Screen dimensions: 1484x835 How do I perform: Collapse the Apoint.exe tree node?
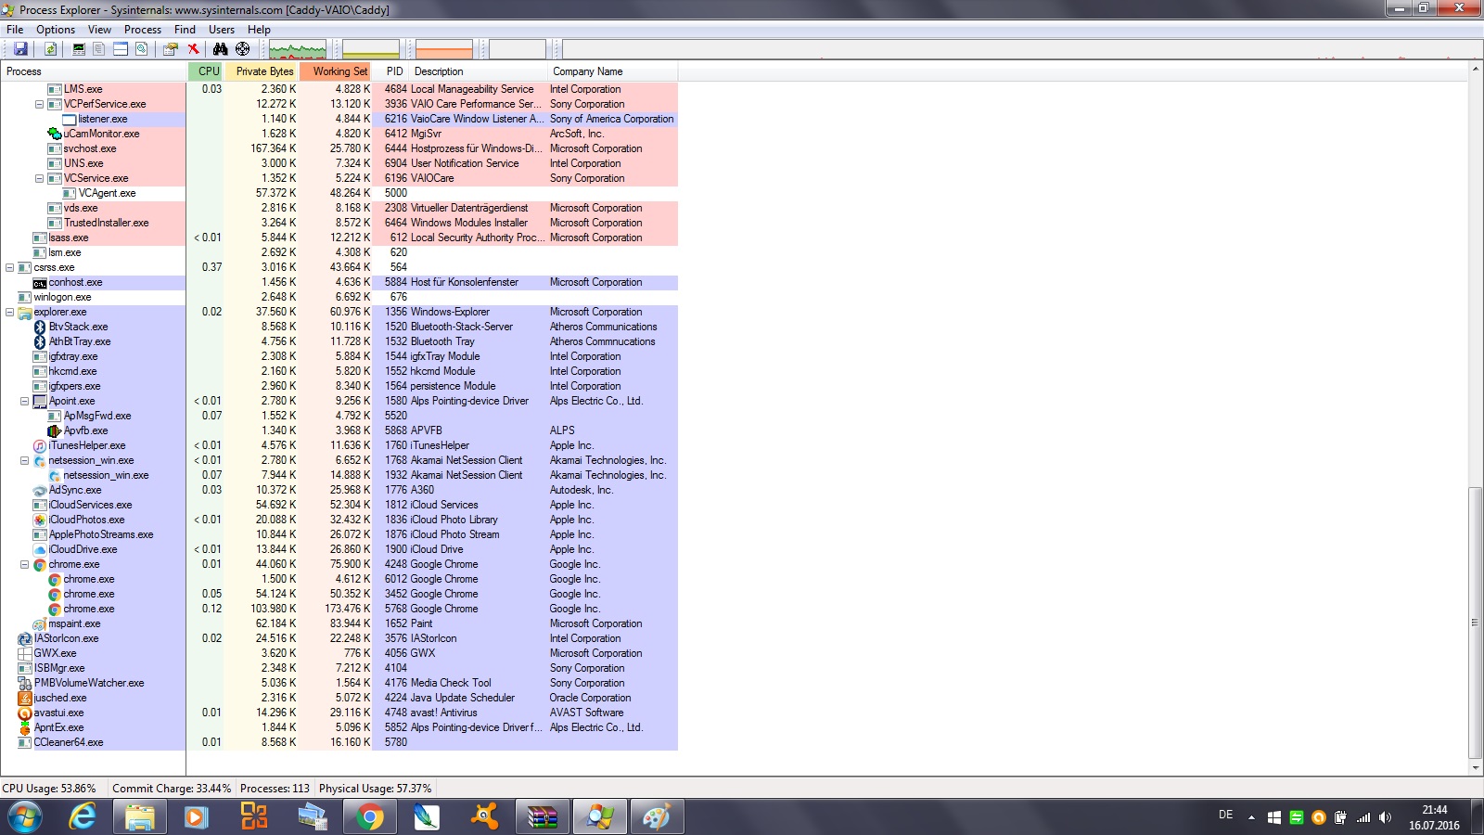pyautogui.click(x=24, y=401)
